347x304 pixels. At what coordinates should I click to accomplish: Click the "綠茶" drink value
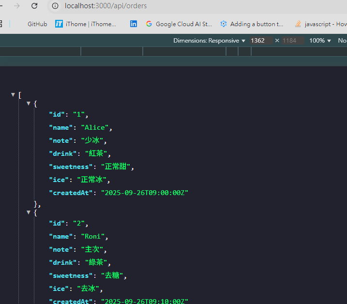click(x=96, y=262)
